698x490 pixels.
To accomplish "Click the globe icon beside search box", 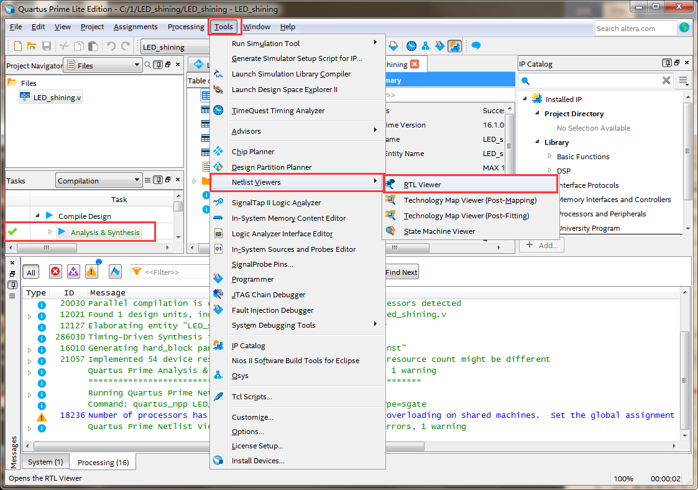I will click(x=684, y=27).
